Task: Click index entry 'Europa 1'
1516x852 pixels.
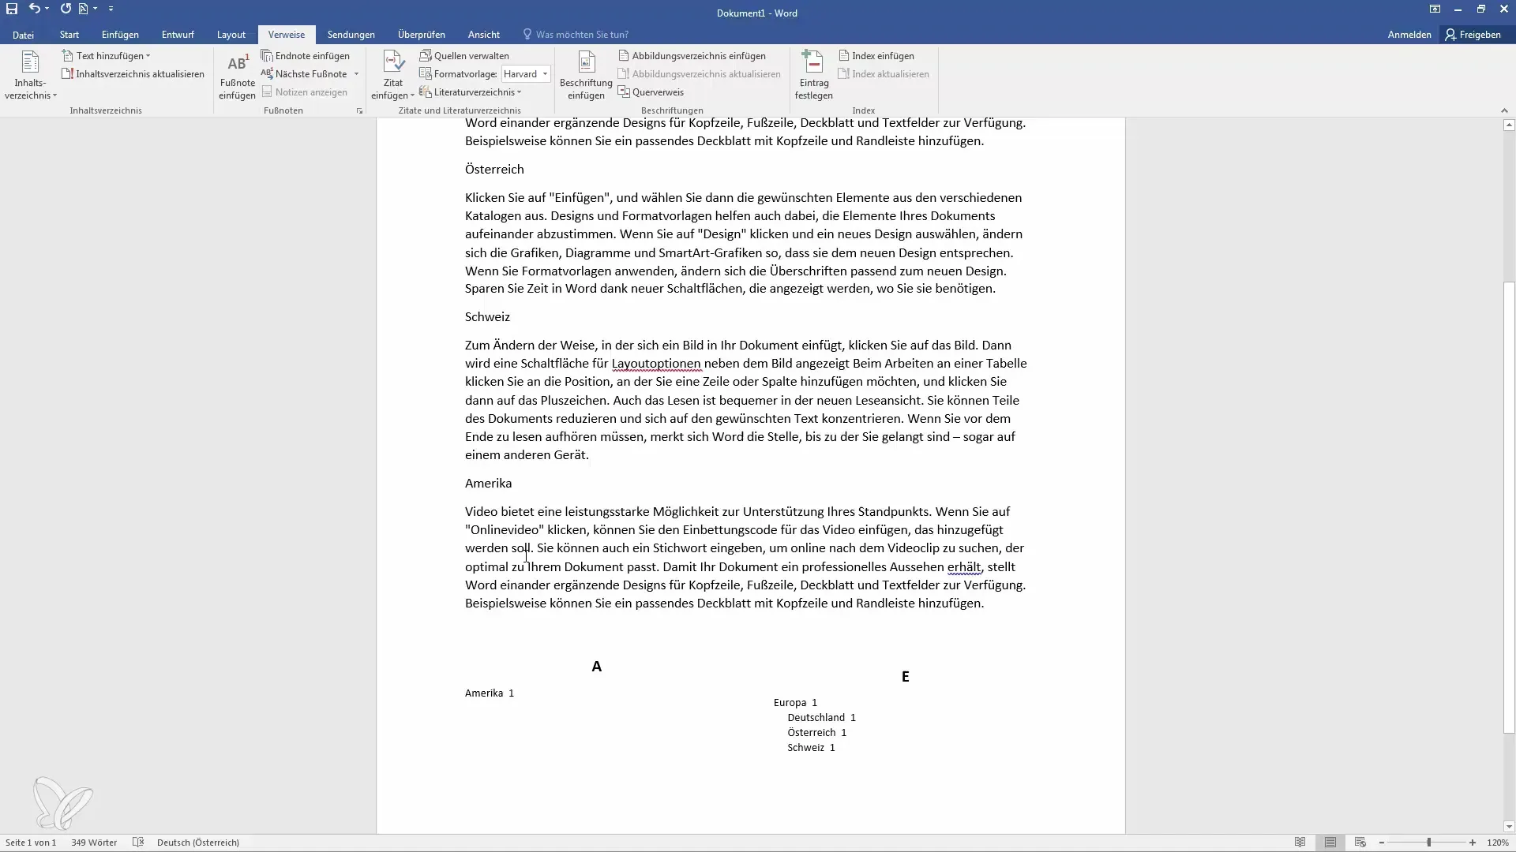Action: (795, 702)
